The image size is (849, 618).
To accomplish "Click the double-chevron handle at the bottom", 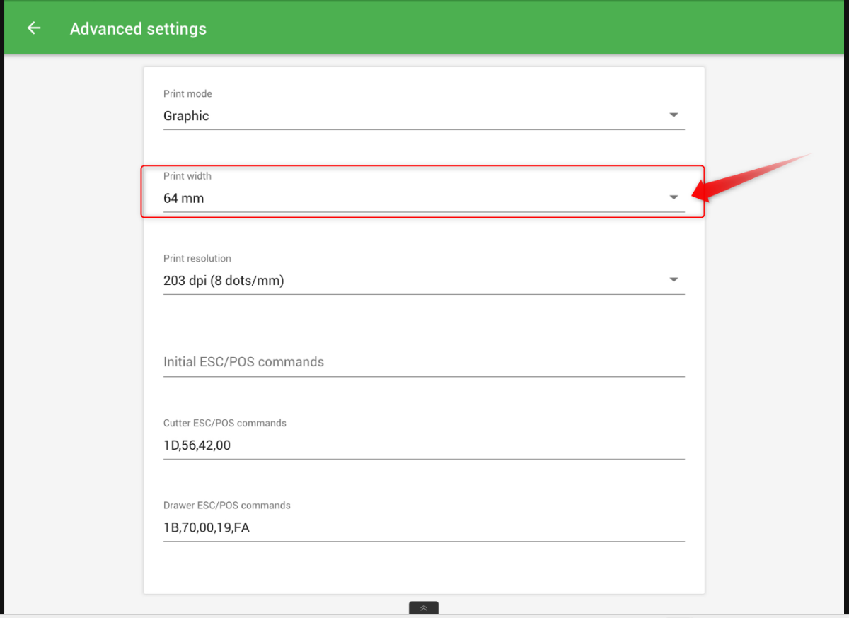I will click(x=423, y=608).
